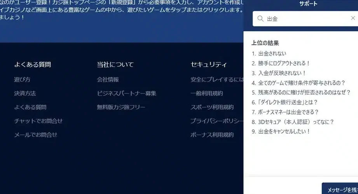Open the 決済方法 footer link
The width and height of the screenshot is (358, 194).
tap(25, 93)
